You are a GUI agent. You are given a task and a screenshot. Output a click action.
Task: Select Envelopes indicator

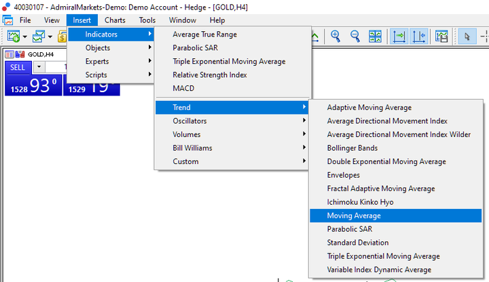pyautogui.click(x=396, y=175)
